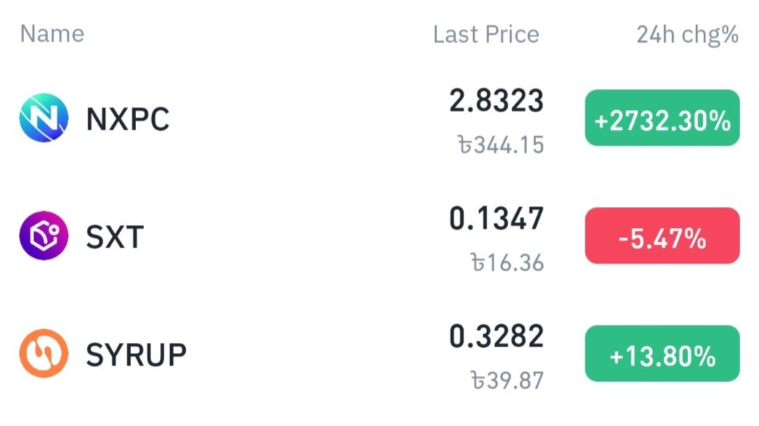Click the NXPC coin logo icon

click(x=43, y=118)
